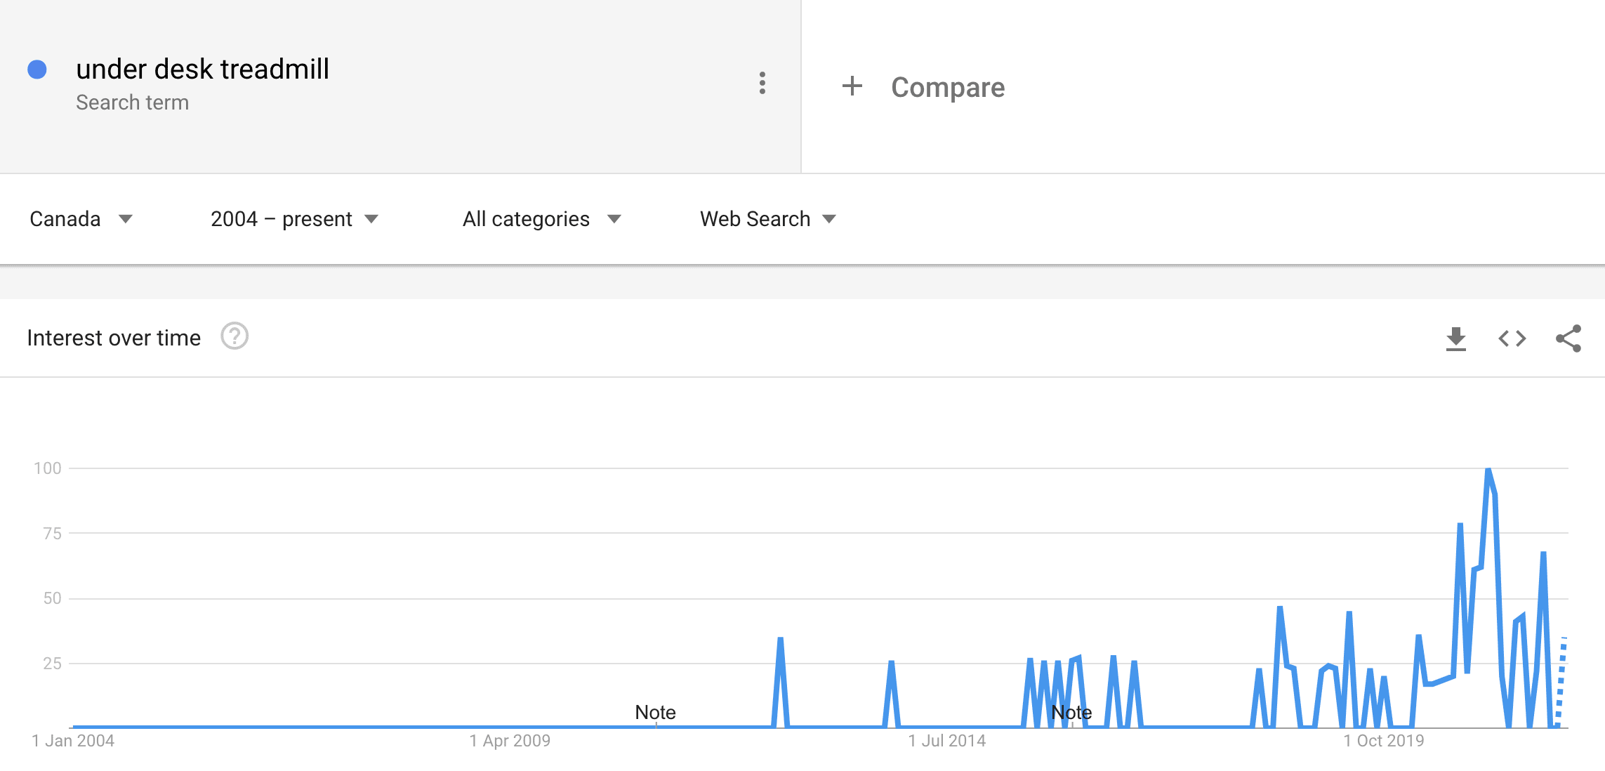Click the plus icon beside Compare
This screenshot has height=771, width=1605.
tap(852, 86)
